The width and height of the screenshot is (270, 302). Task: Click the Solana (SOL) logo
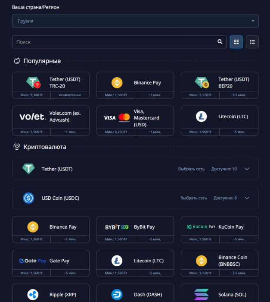coord(202,295)
